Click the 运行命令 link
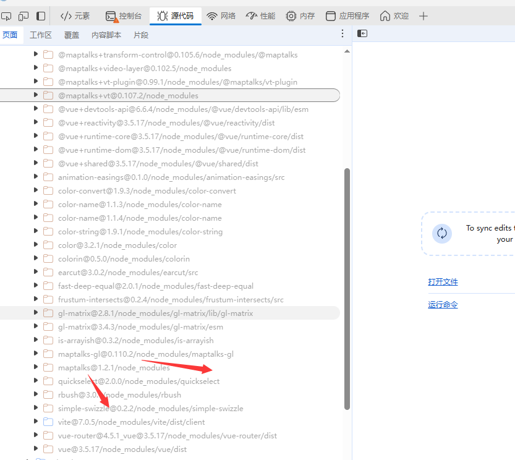This screenshot has height=460, width=515. click(x=443, y=305)
